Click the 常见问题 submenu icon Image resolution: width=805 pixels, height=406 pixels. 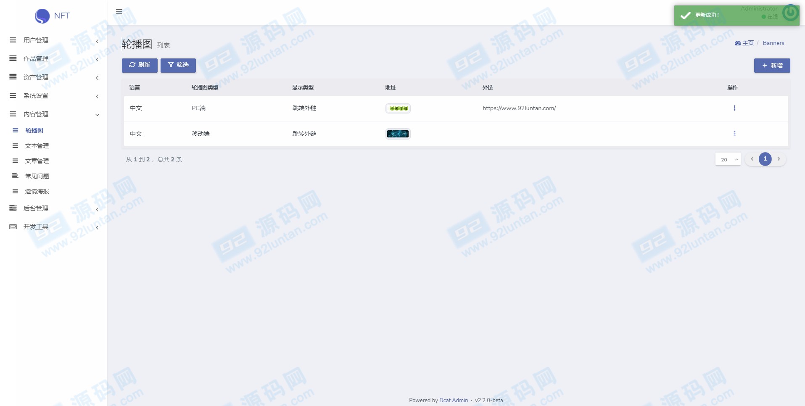point(16,176)
